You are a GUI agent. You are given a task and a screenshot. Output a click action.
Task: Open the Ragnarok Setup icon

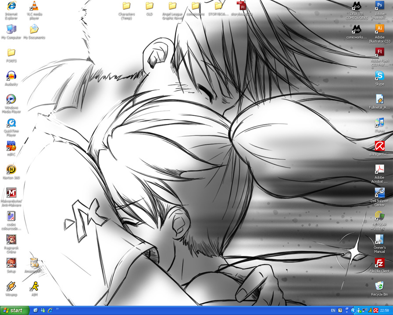click(x=11, y=265)
